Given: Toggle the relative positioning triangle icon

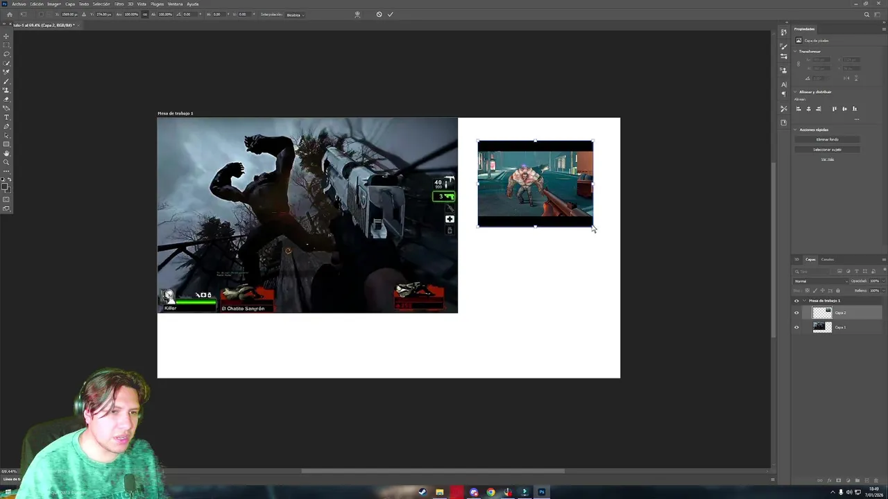Looking at the screenshot, I should point(84,15).
